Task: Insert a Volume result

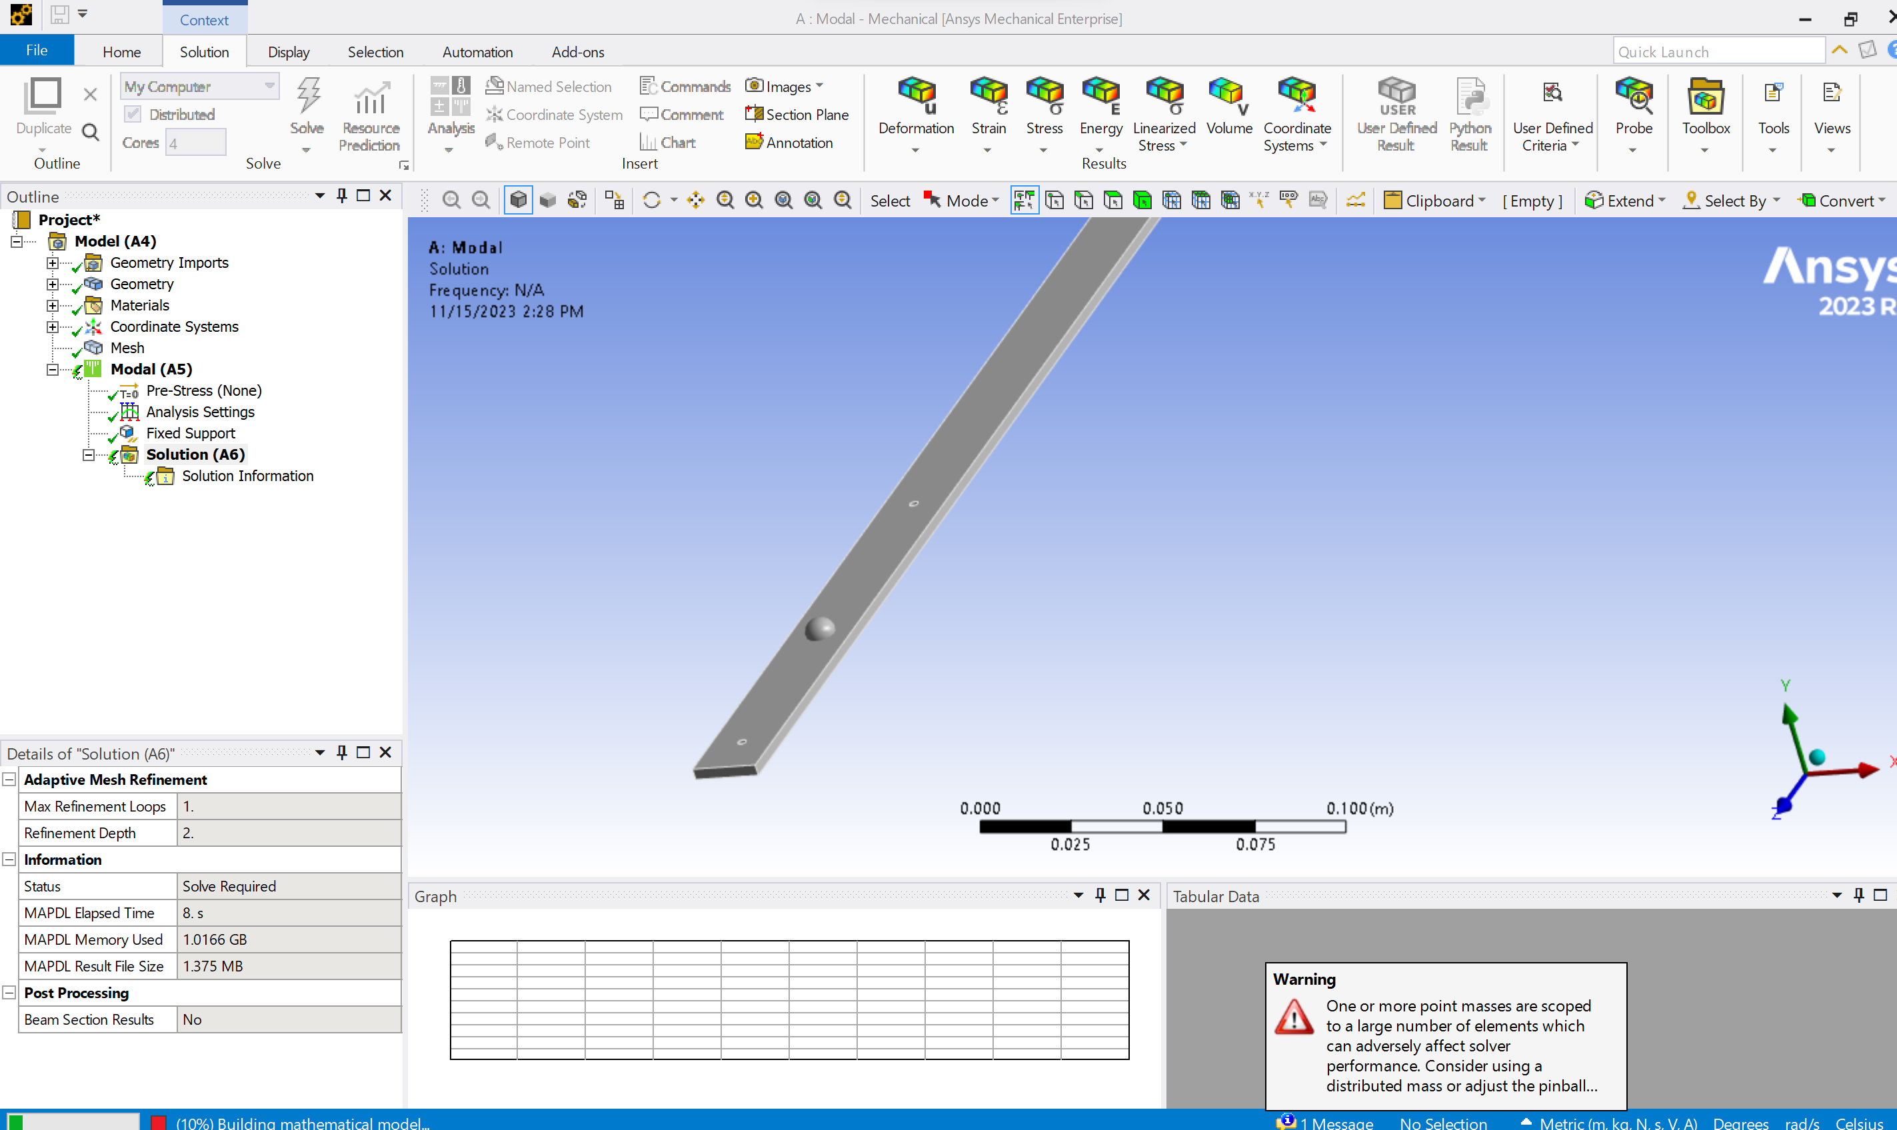Action: coord(1228,107)
